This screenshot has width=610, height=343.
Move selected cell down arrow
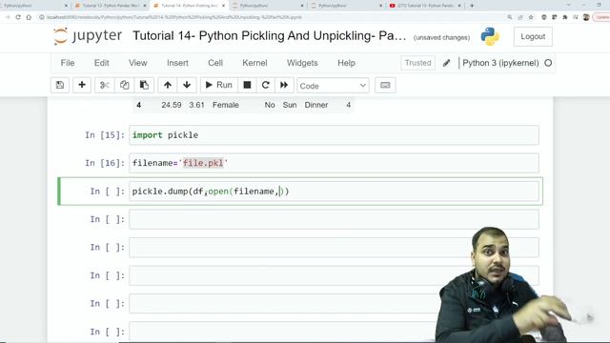[x=187, y=85]
